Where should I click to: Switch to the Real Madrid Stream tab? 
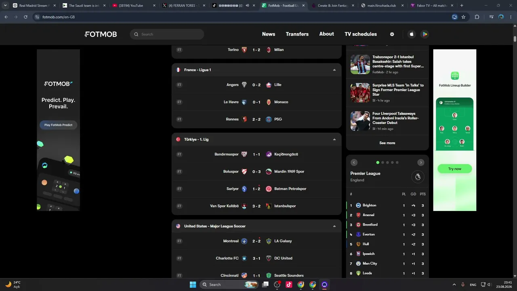click(34, 6)
